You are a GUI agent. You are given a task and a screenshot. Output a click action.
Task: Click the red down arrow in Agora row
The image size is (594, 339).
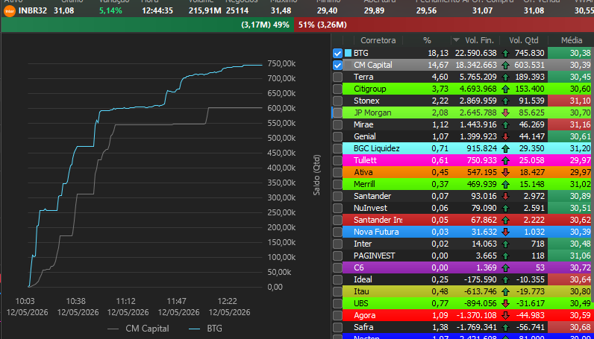pos(505,316)
